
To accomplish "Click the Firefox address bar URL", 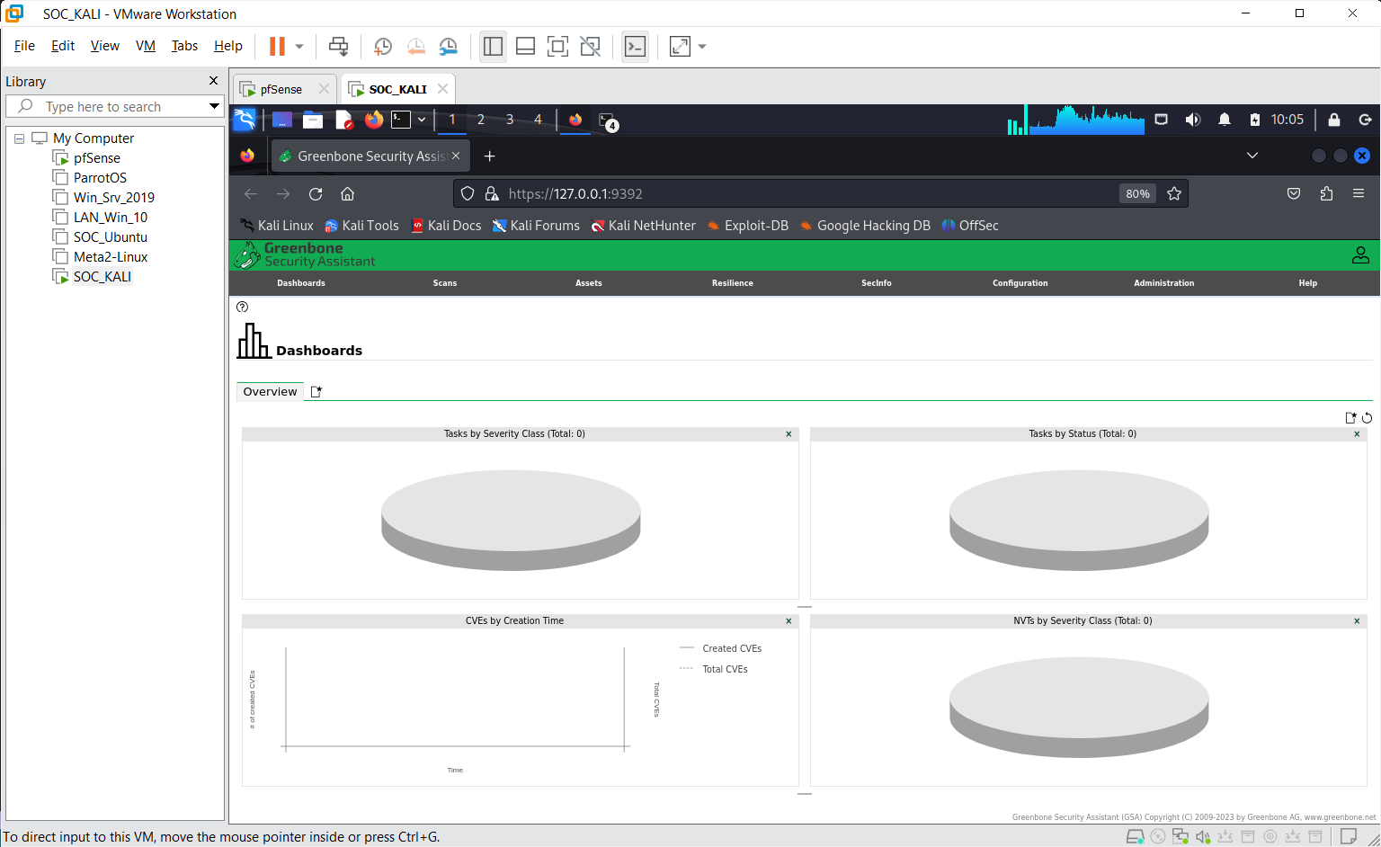I will tap(575, 194).
